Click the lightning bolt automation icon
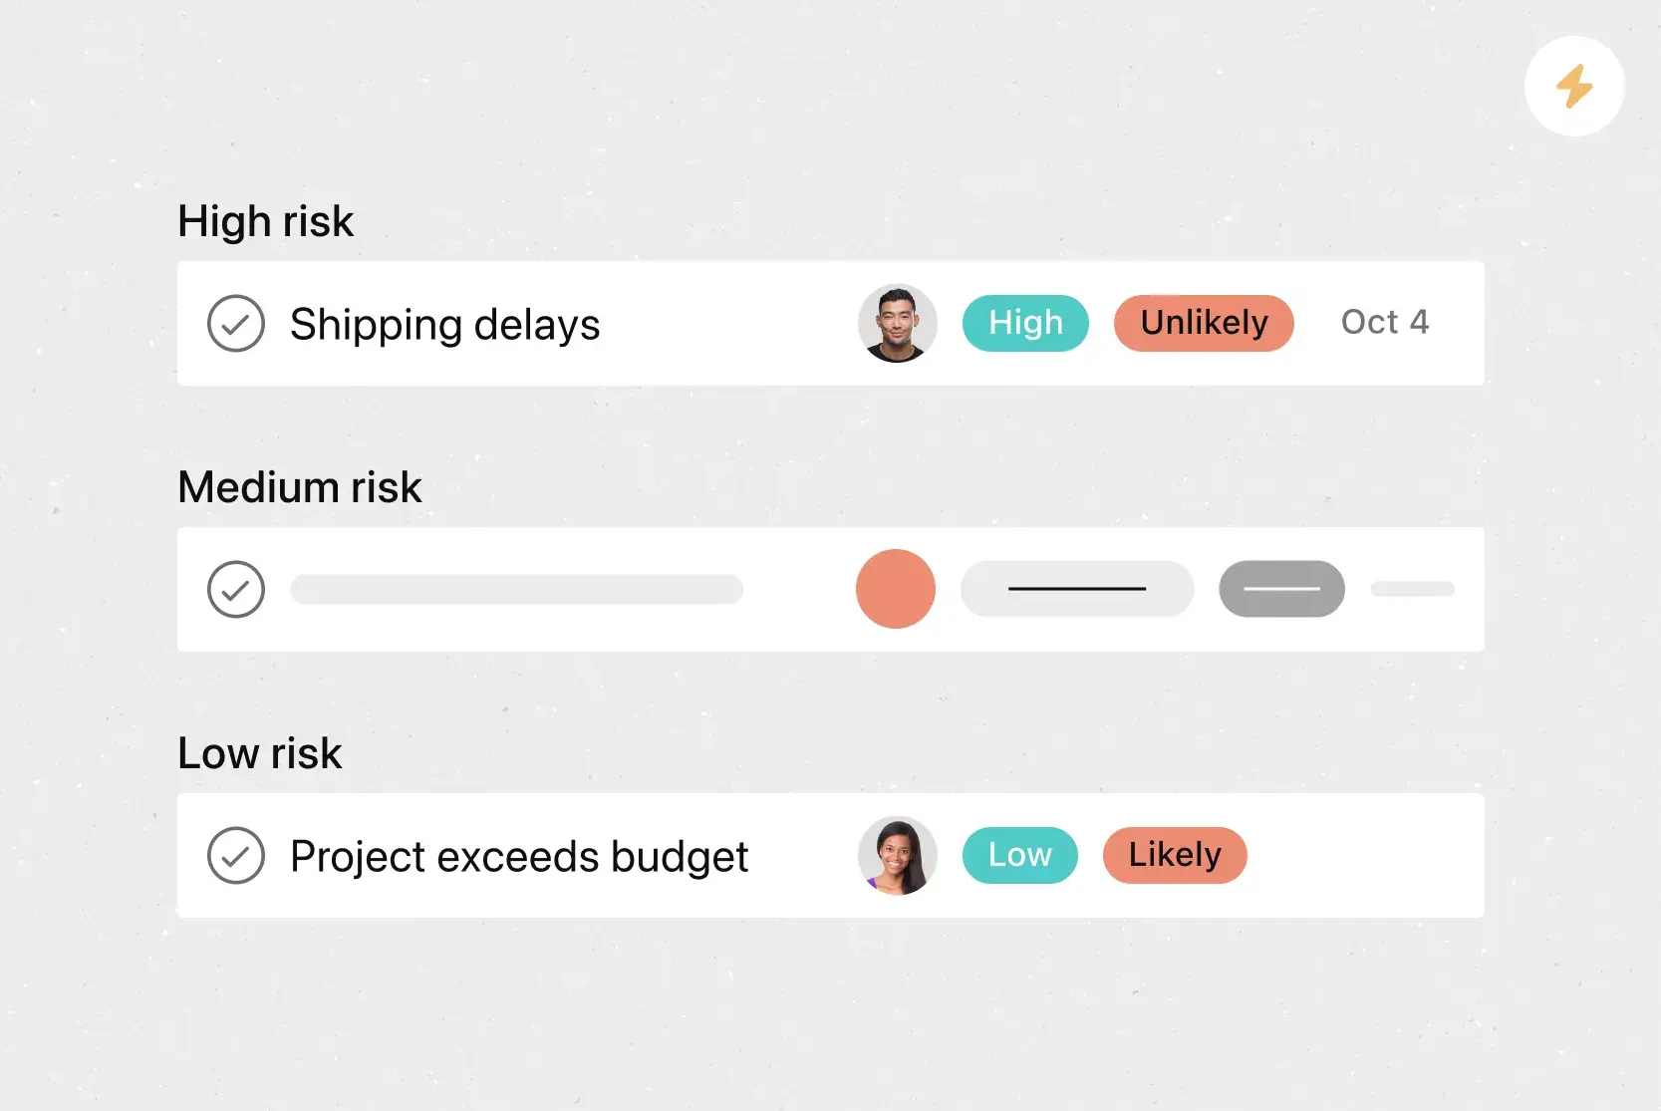This screenshot has height=1111, width=1661. pyautogui.click(x=1574, y=87)
